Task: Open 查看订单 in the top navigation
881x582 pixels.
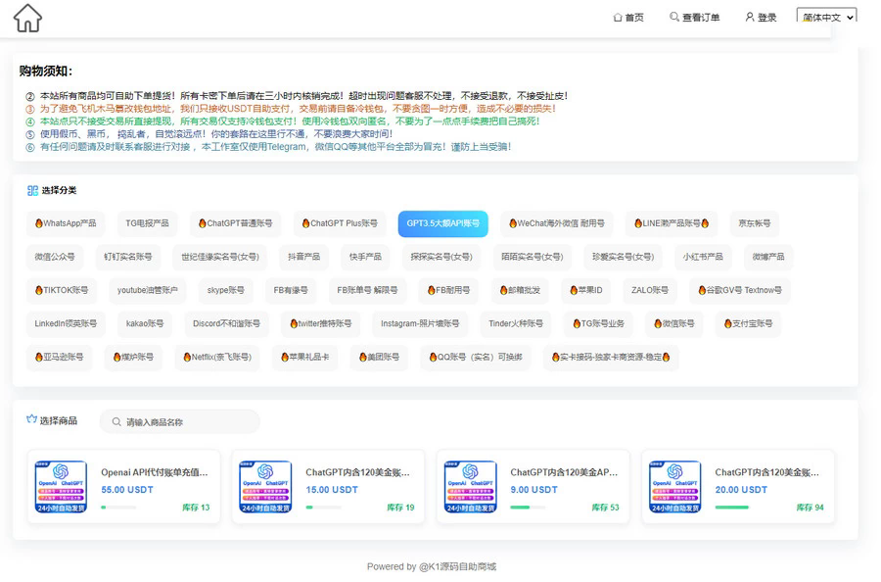Action: [x=697, y=17]
